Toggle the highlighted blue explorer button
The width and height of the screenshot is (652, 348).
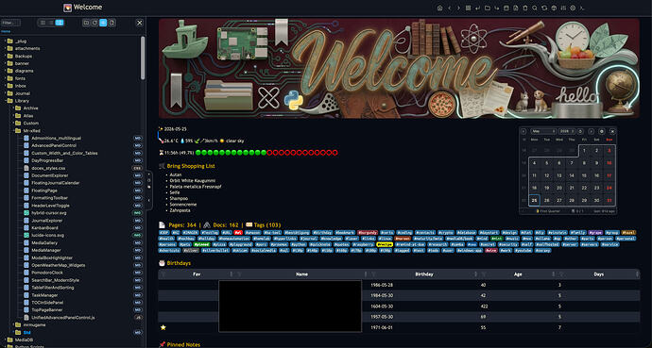tap(104, 23)
